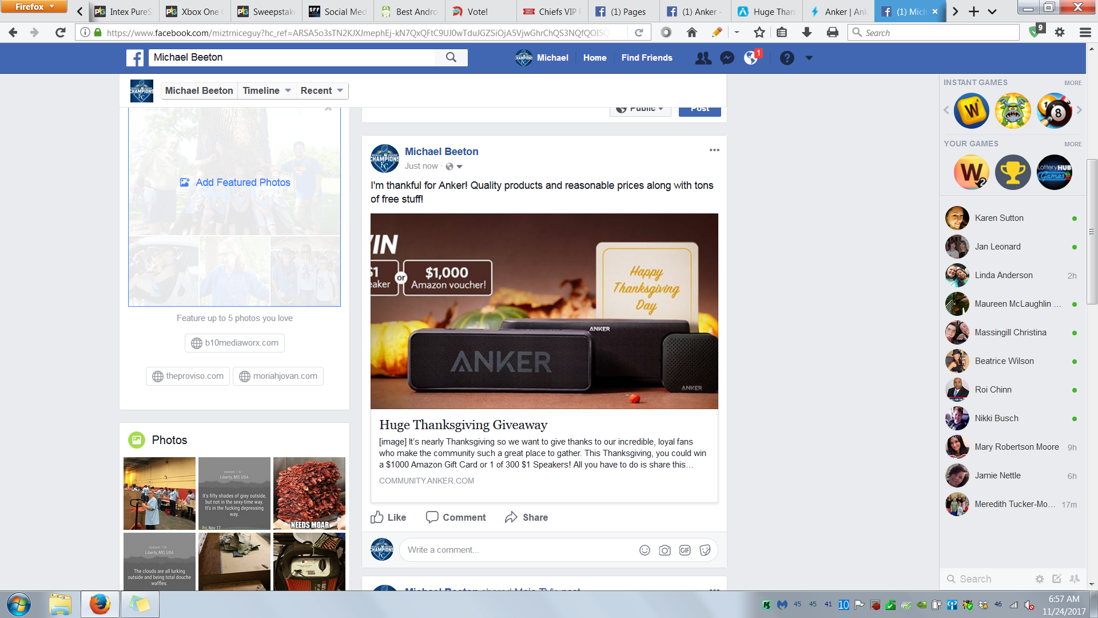This screenshot has width=1098, height=618.
Task: Expand the Timeline dropdown
Action: click(266, 90)
